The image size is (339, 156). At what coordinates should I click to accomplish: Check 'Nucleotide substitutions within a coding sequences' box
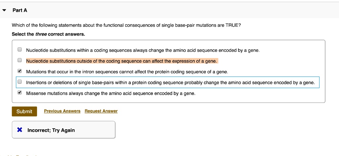click(20, 50)
